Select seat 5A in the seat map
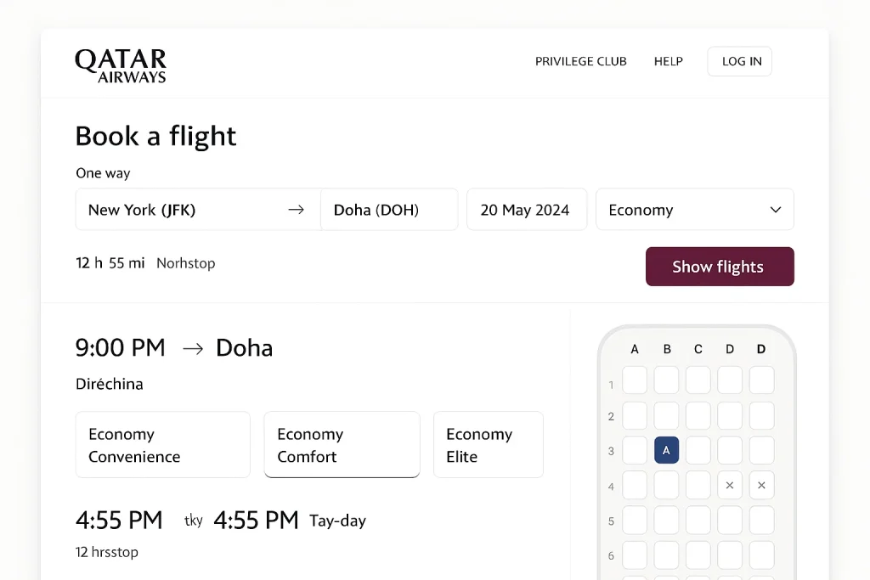The height and width of the screenshot is (580, 870). pyautogui.click(x=635, y=520)
